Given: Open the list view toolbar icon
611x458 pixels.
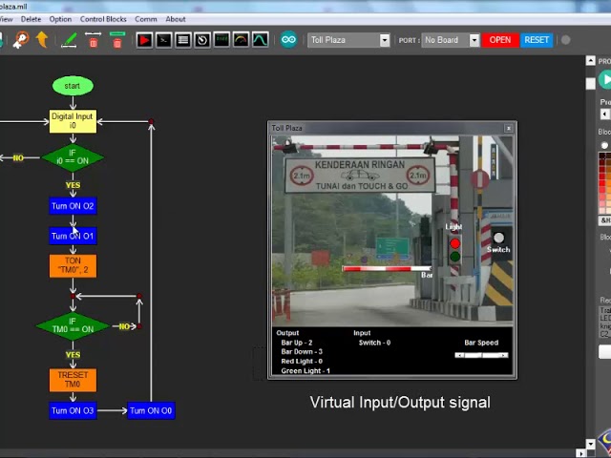Looking at the screenshot, I should [183, 40].
